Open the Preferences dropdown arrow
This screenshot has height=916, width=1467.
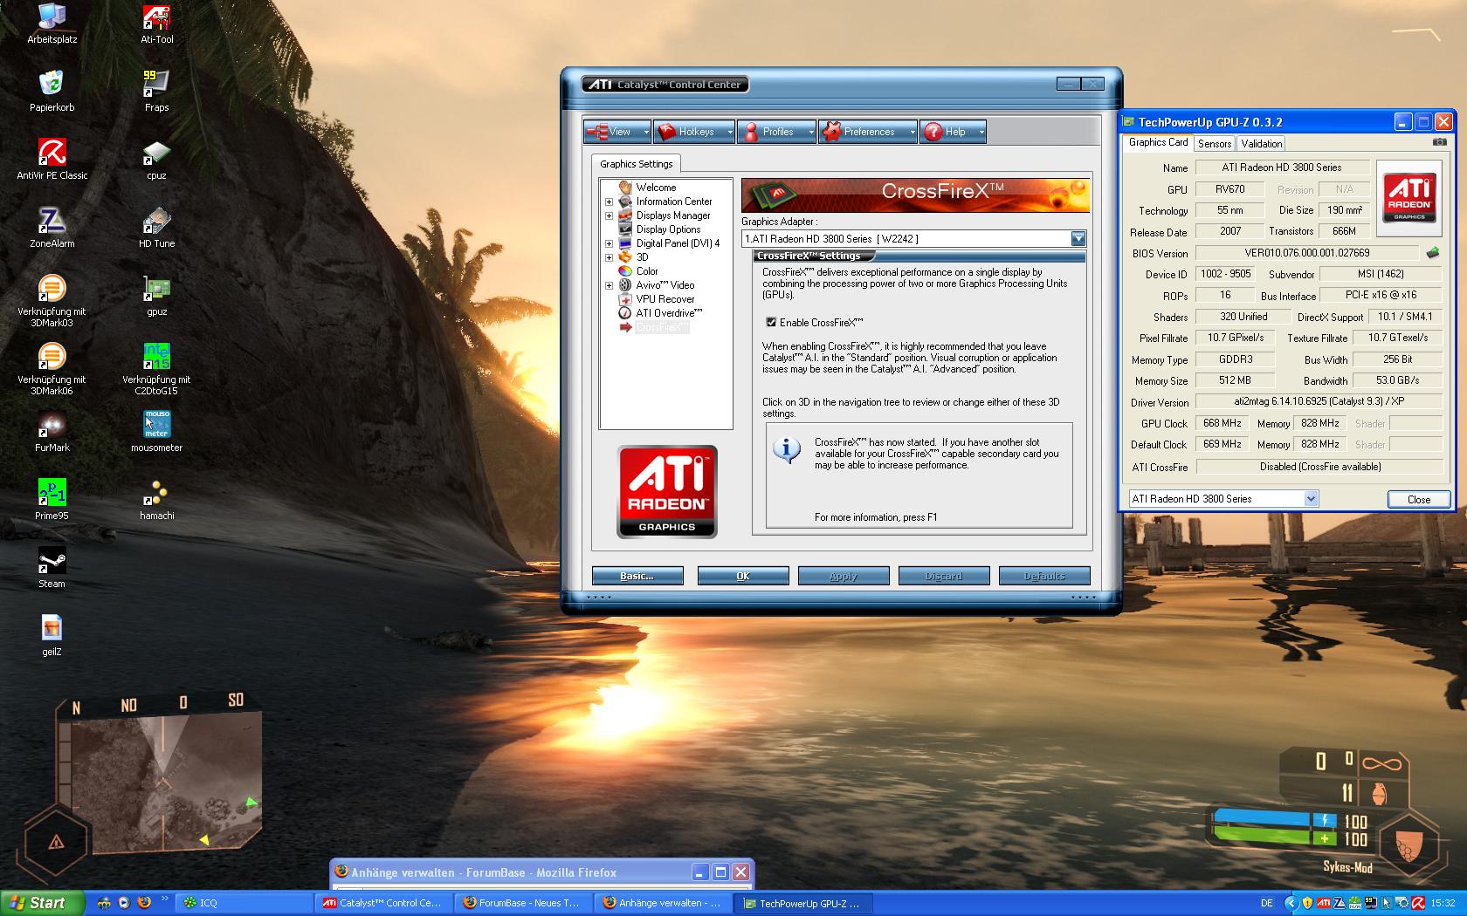(x=913, y=133)
